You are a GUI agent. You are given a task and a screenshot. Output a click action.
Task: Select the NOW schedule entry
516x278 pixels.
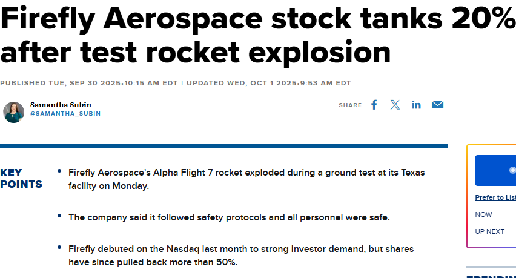[x=484, y=214]
